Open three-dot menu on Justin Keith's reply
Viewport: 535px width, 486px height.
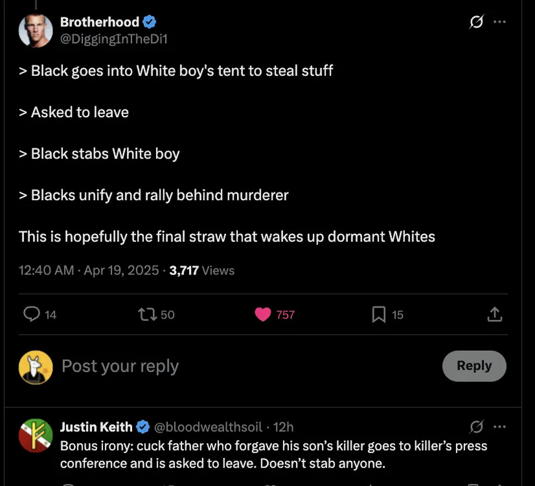pyautogui.click(x=500, y=427)
